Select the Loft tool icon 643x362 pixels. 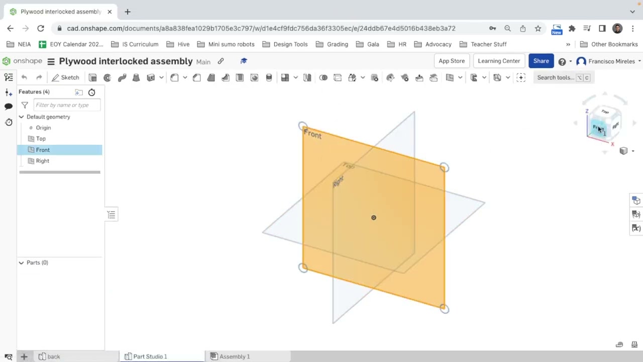pyautogui.click(x=136, y=77)
